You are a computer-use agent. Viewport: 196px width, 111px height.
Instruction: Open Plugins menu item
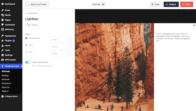(11, 41)
